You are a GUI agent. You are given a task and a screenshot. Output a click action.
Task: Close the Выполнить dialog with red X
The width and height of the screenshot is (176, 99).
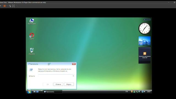point(74,64)
